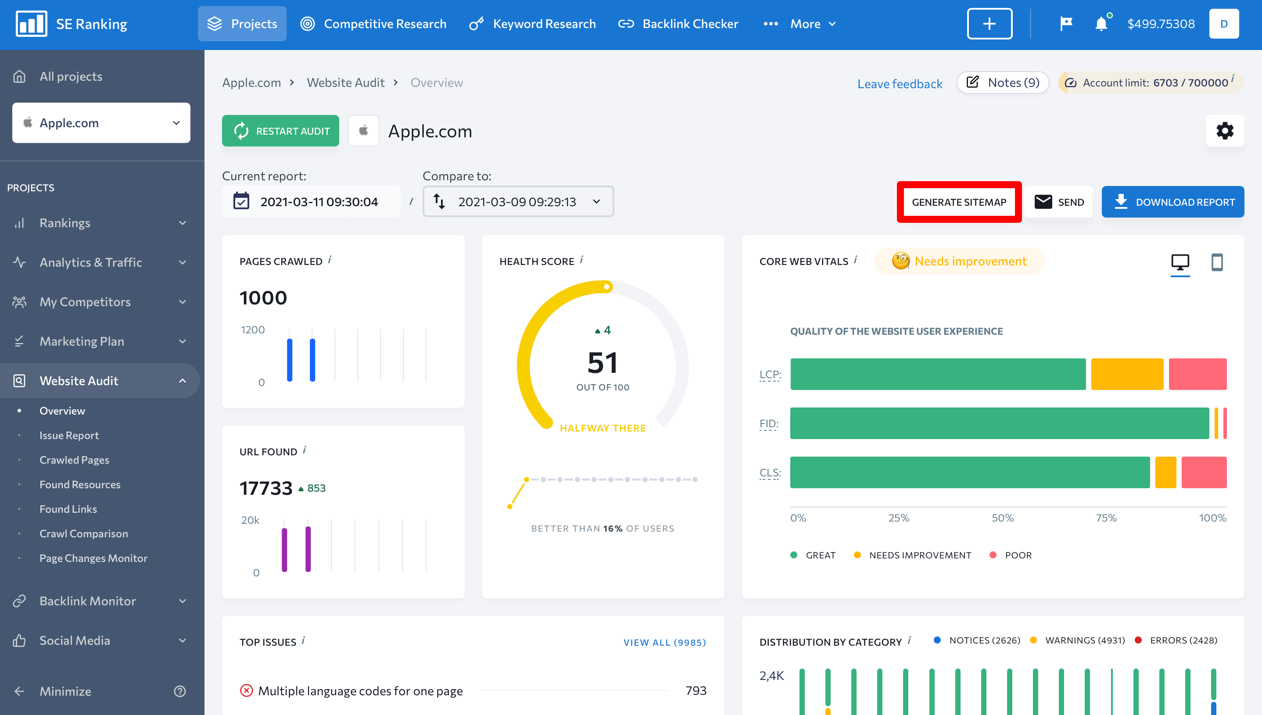Click Download Report button

pos(1172,202)
